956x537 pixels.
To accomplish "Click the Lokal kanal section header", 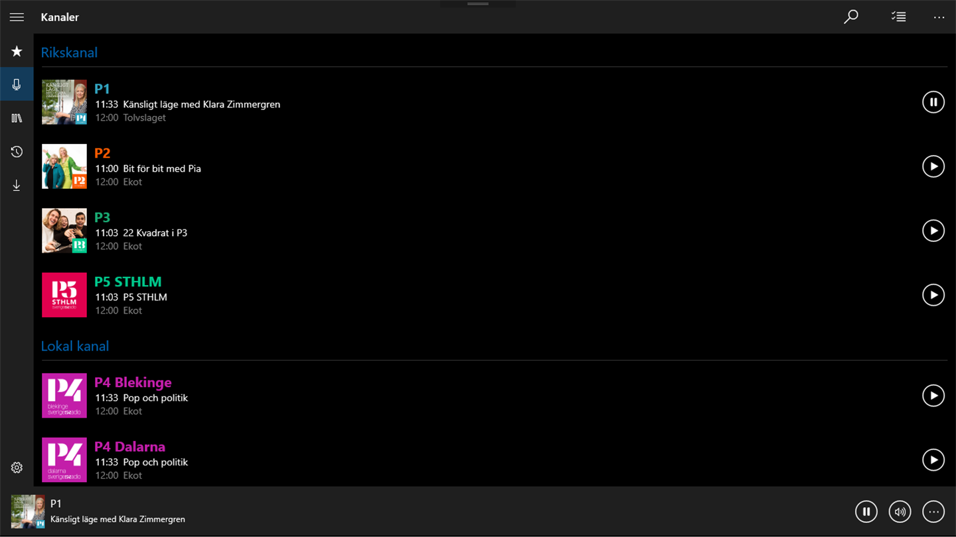I will (x=75, y=346).
